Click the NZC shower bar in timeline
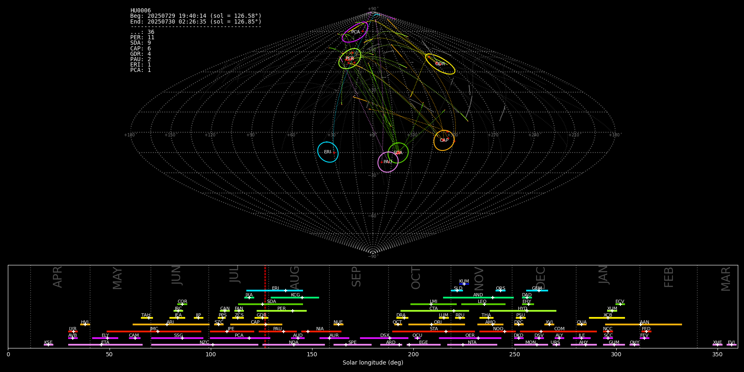This screenshot has width=744, height=372. point(205,345)
